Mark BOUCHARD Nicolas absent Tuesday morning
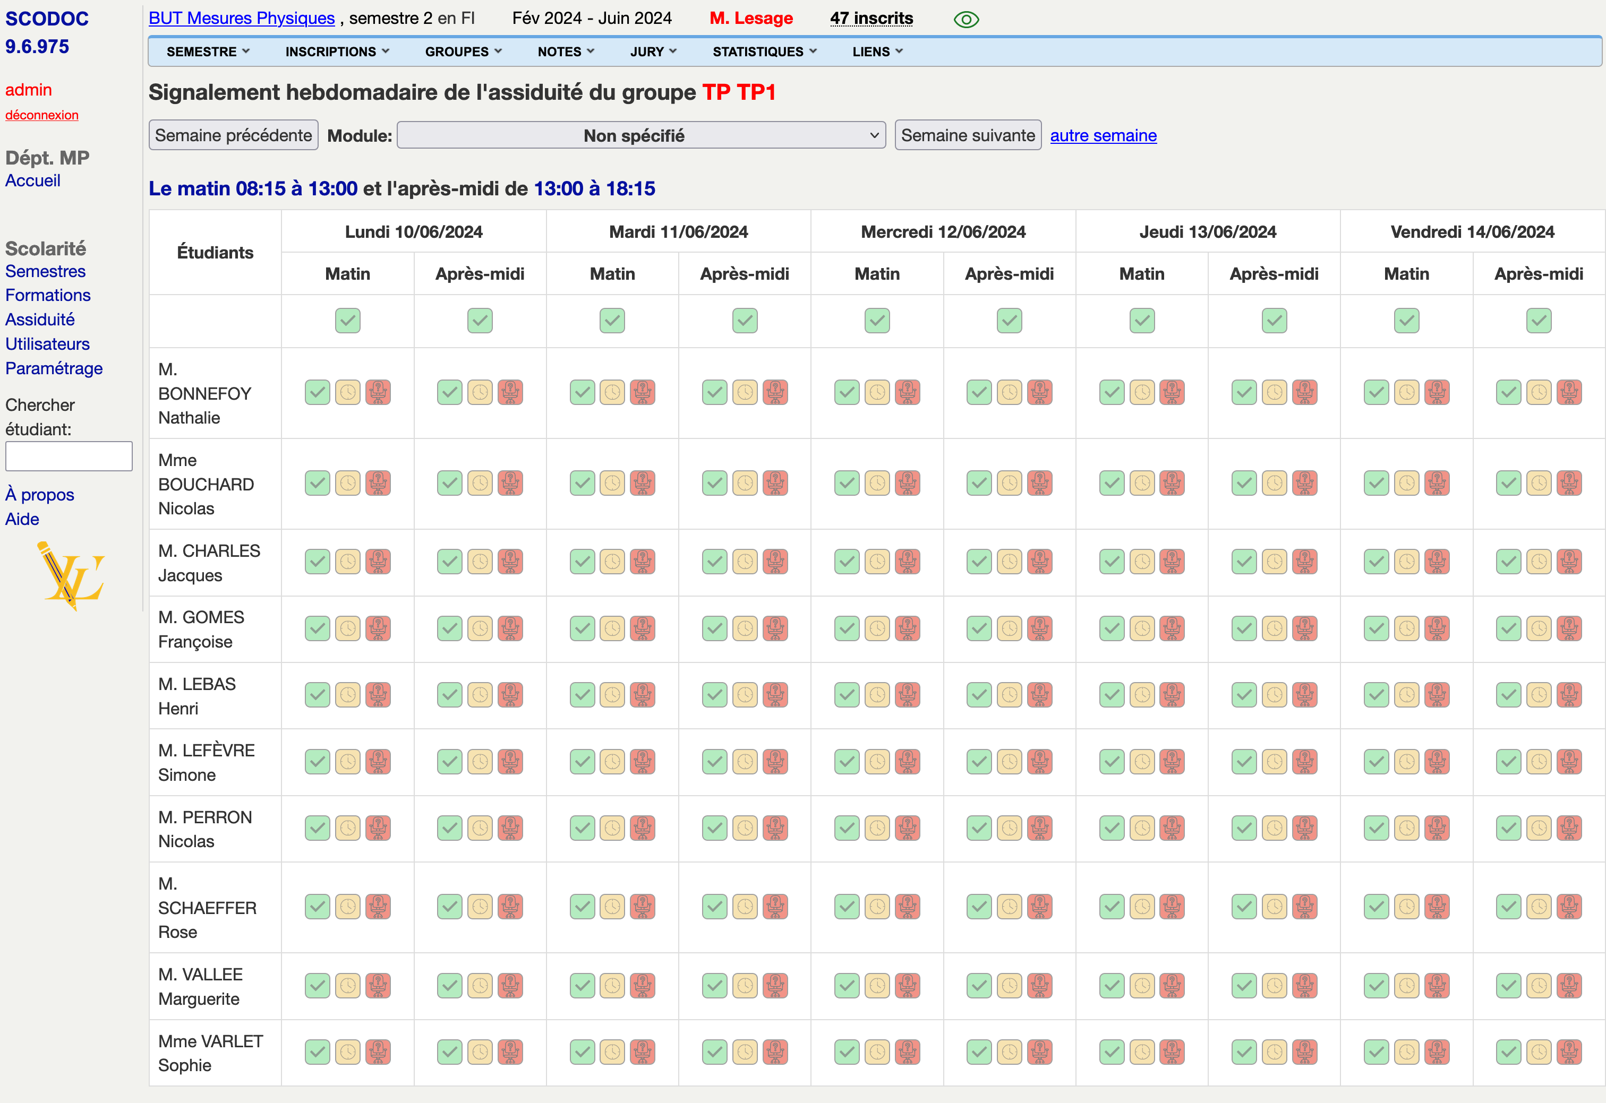 [x=642, y=483]
